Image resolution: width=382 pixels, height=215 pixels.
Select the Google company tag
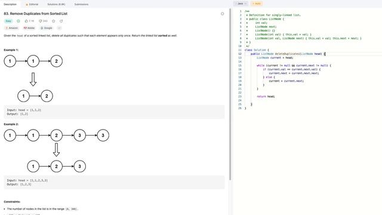[x=47, y=28]
